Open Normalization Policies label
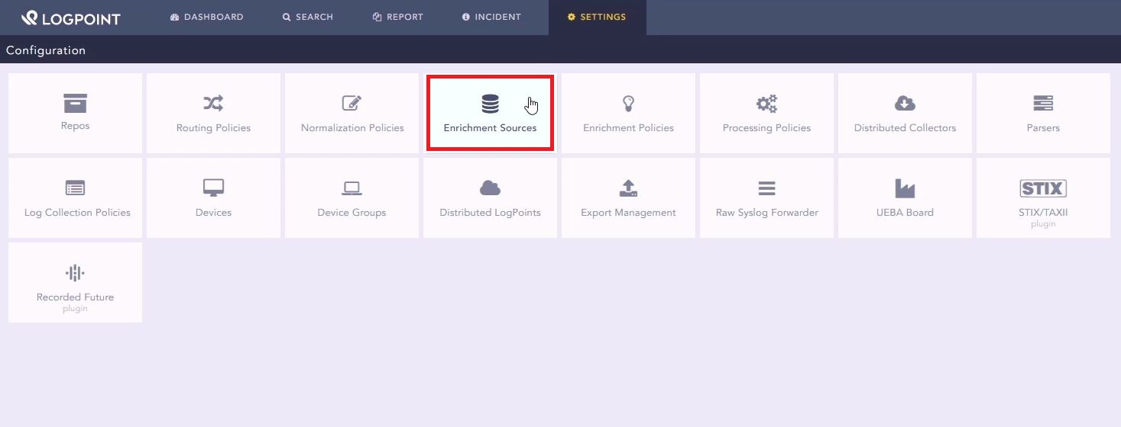This screenshot has height=427, width=1121. (352, 128)
